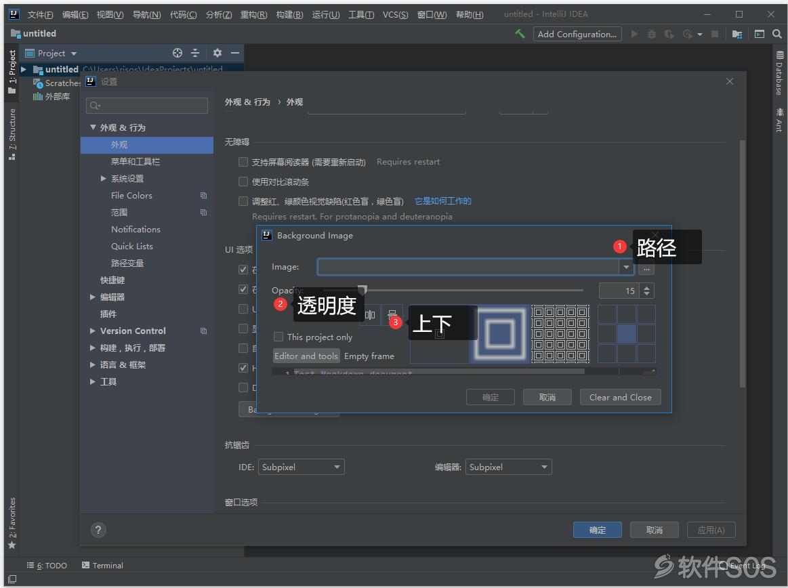Click the browse ellipsis button beside Image field

pyautogui.click(x=646, y=268)
